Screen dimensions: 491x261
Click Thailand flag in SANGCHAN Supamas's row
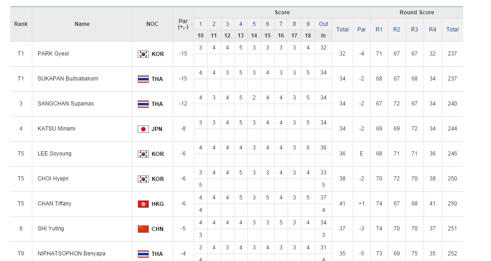click(143, 104)
